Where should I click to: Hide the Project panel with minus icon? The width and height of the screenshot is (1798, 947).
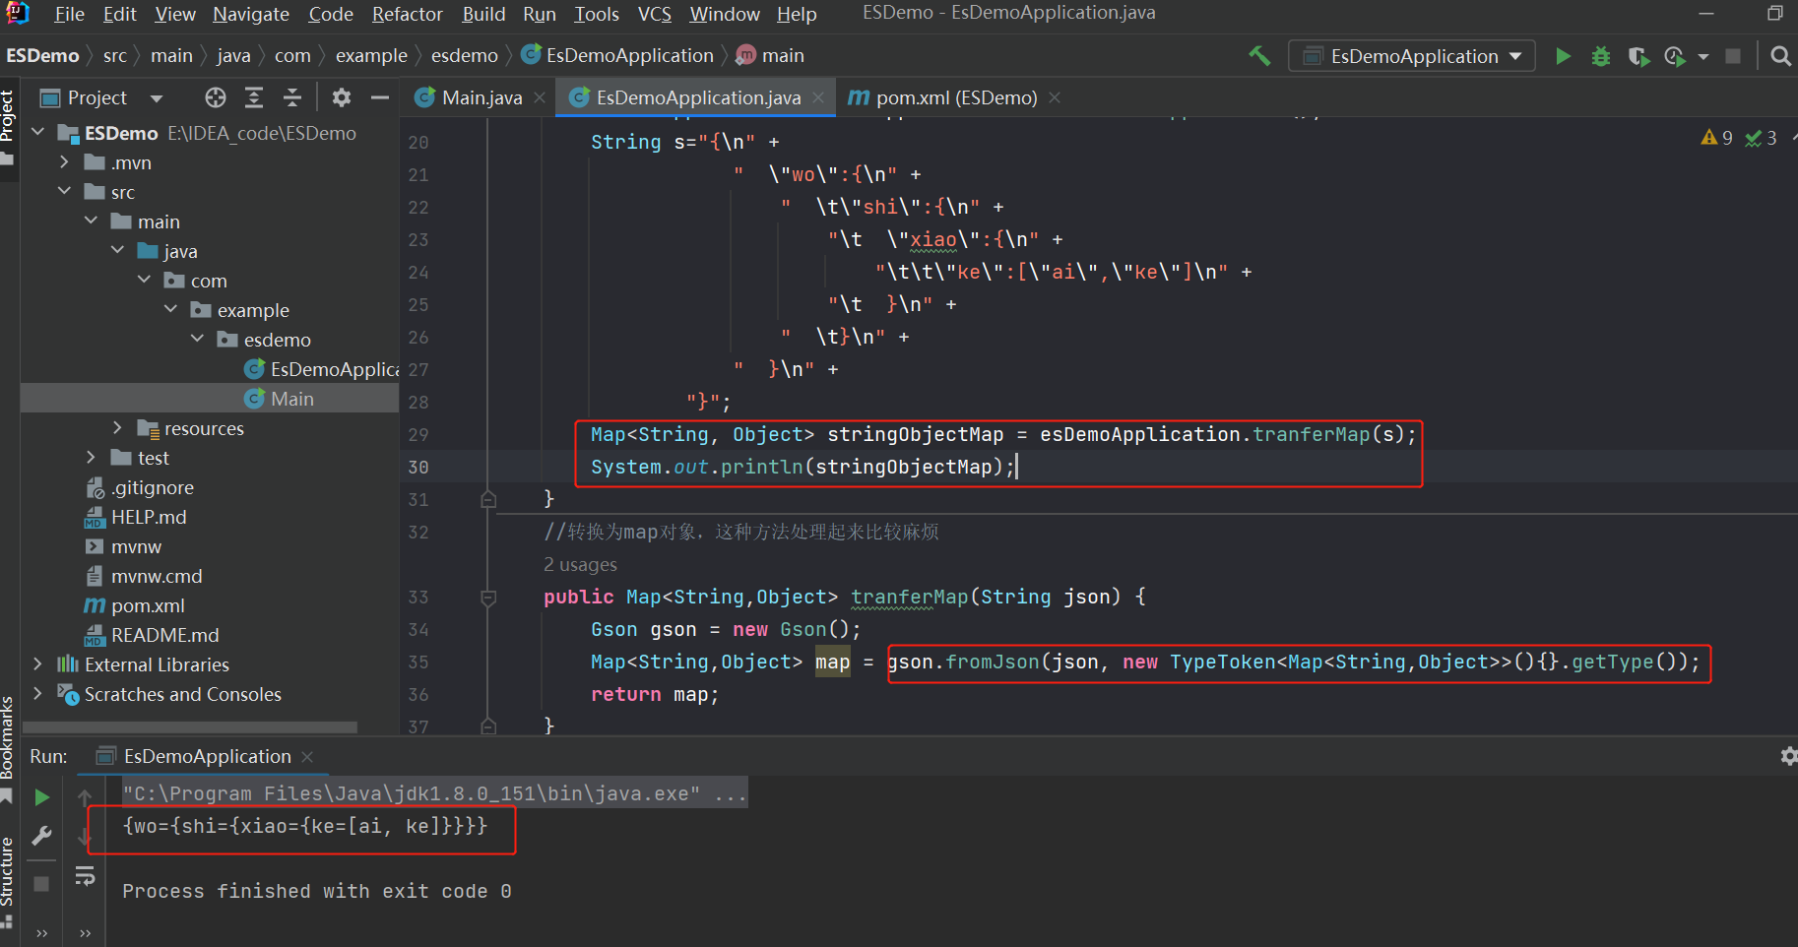380,97
